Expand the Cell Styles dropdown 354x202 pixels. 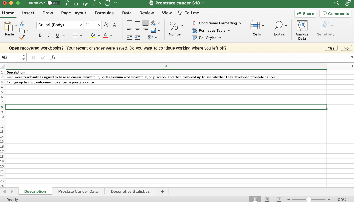click(220, 38)
